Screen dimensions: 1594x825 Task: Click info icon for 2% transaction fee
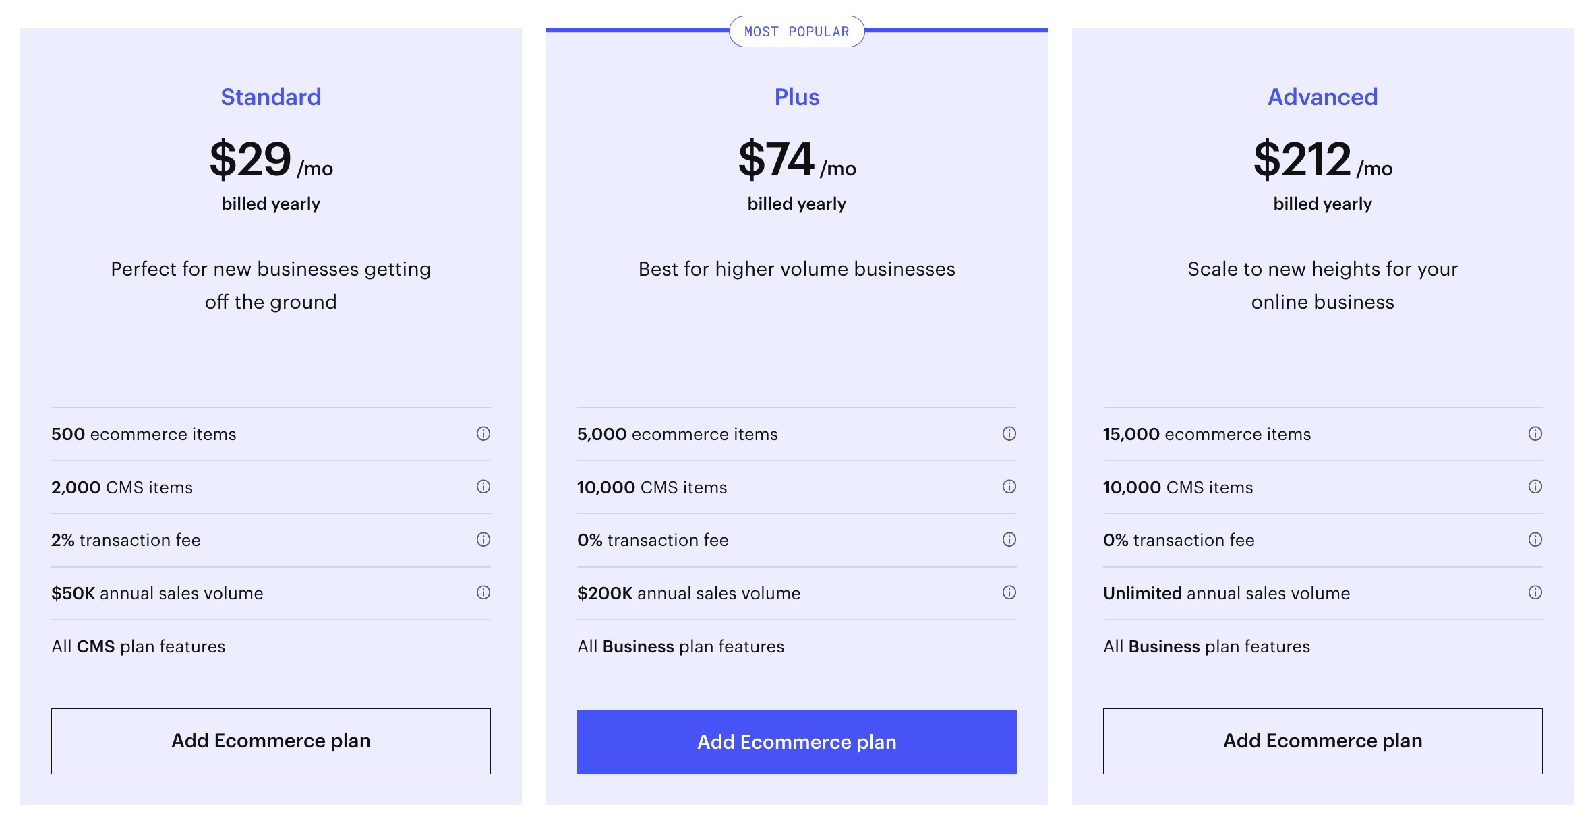[x=483, y=539]
